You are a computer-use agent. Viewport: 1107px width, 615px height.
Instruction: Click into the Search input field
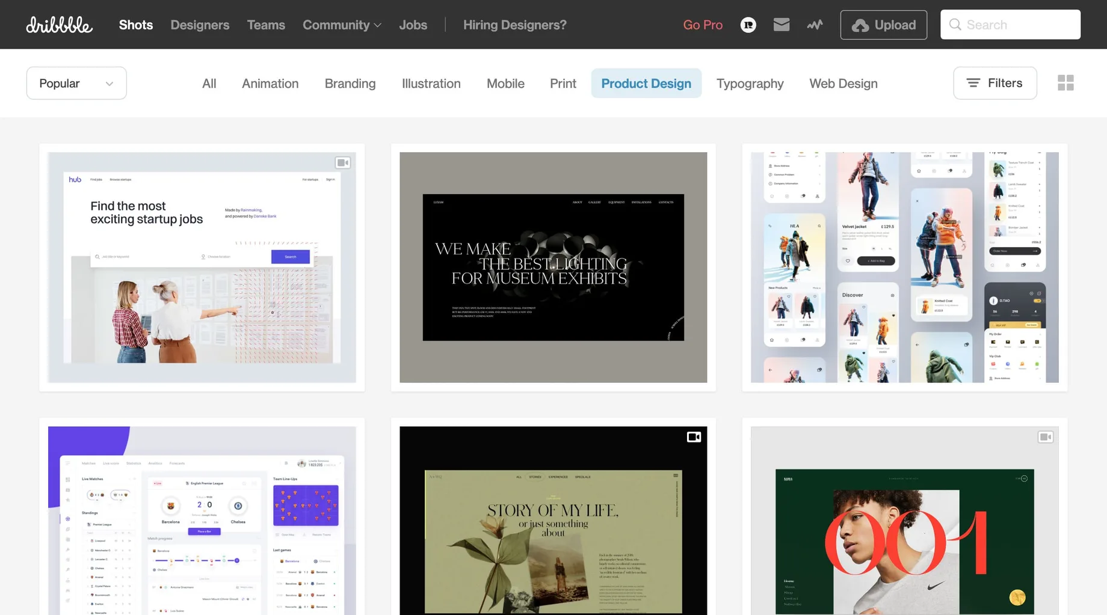point(1010,25)
